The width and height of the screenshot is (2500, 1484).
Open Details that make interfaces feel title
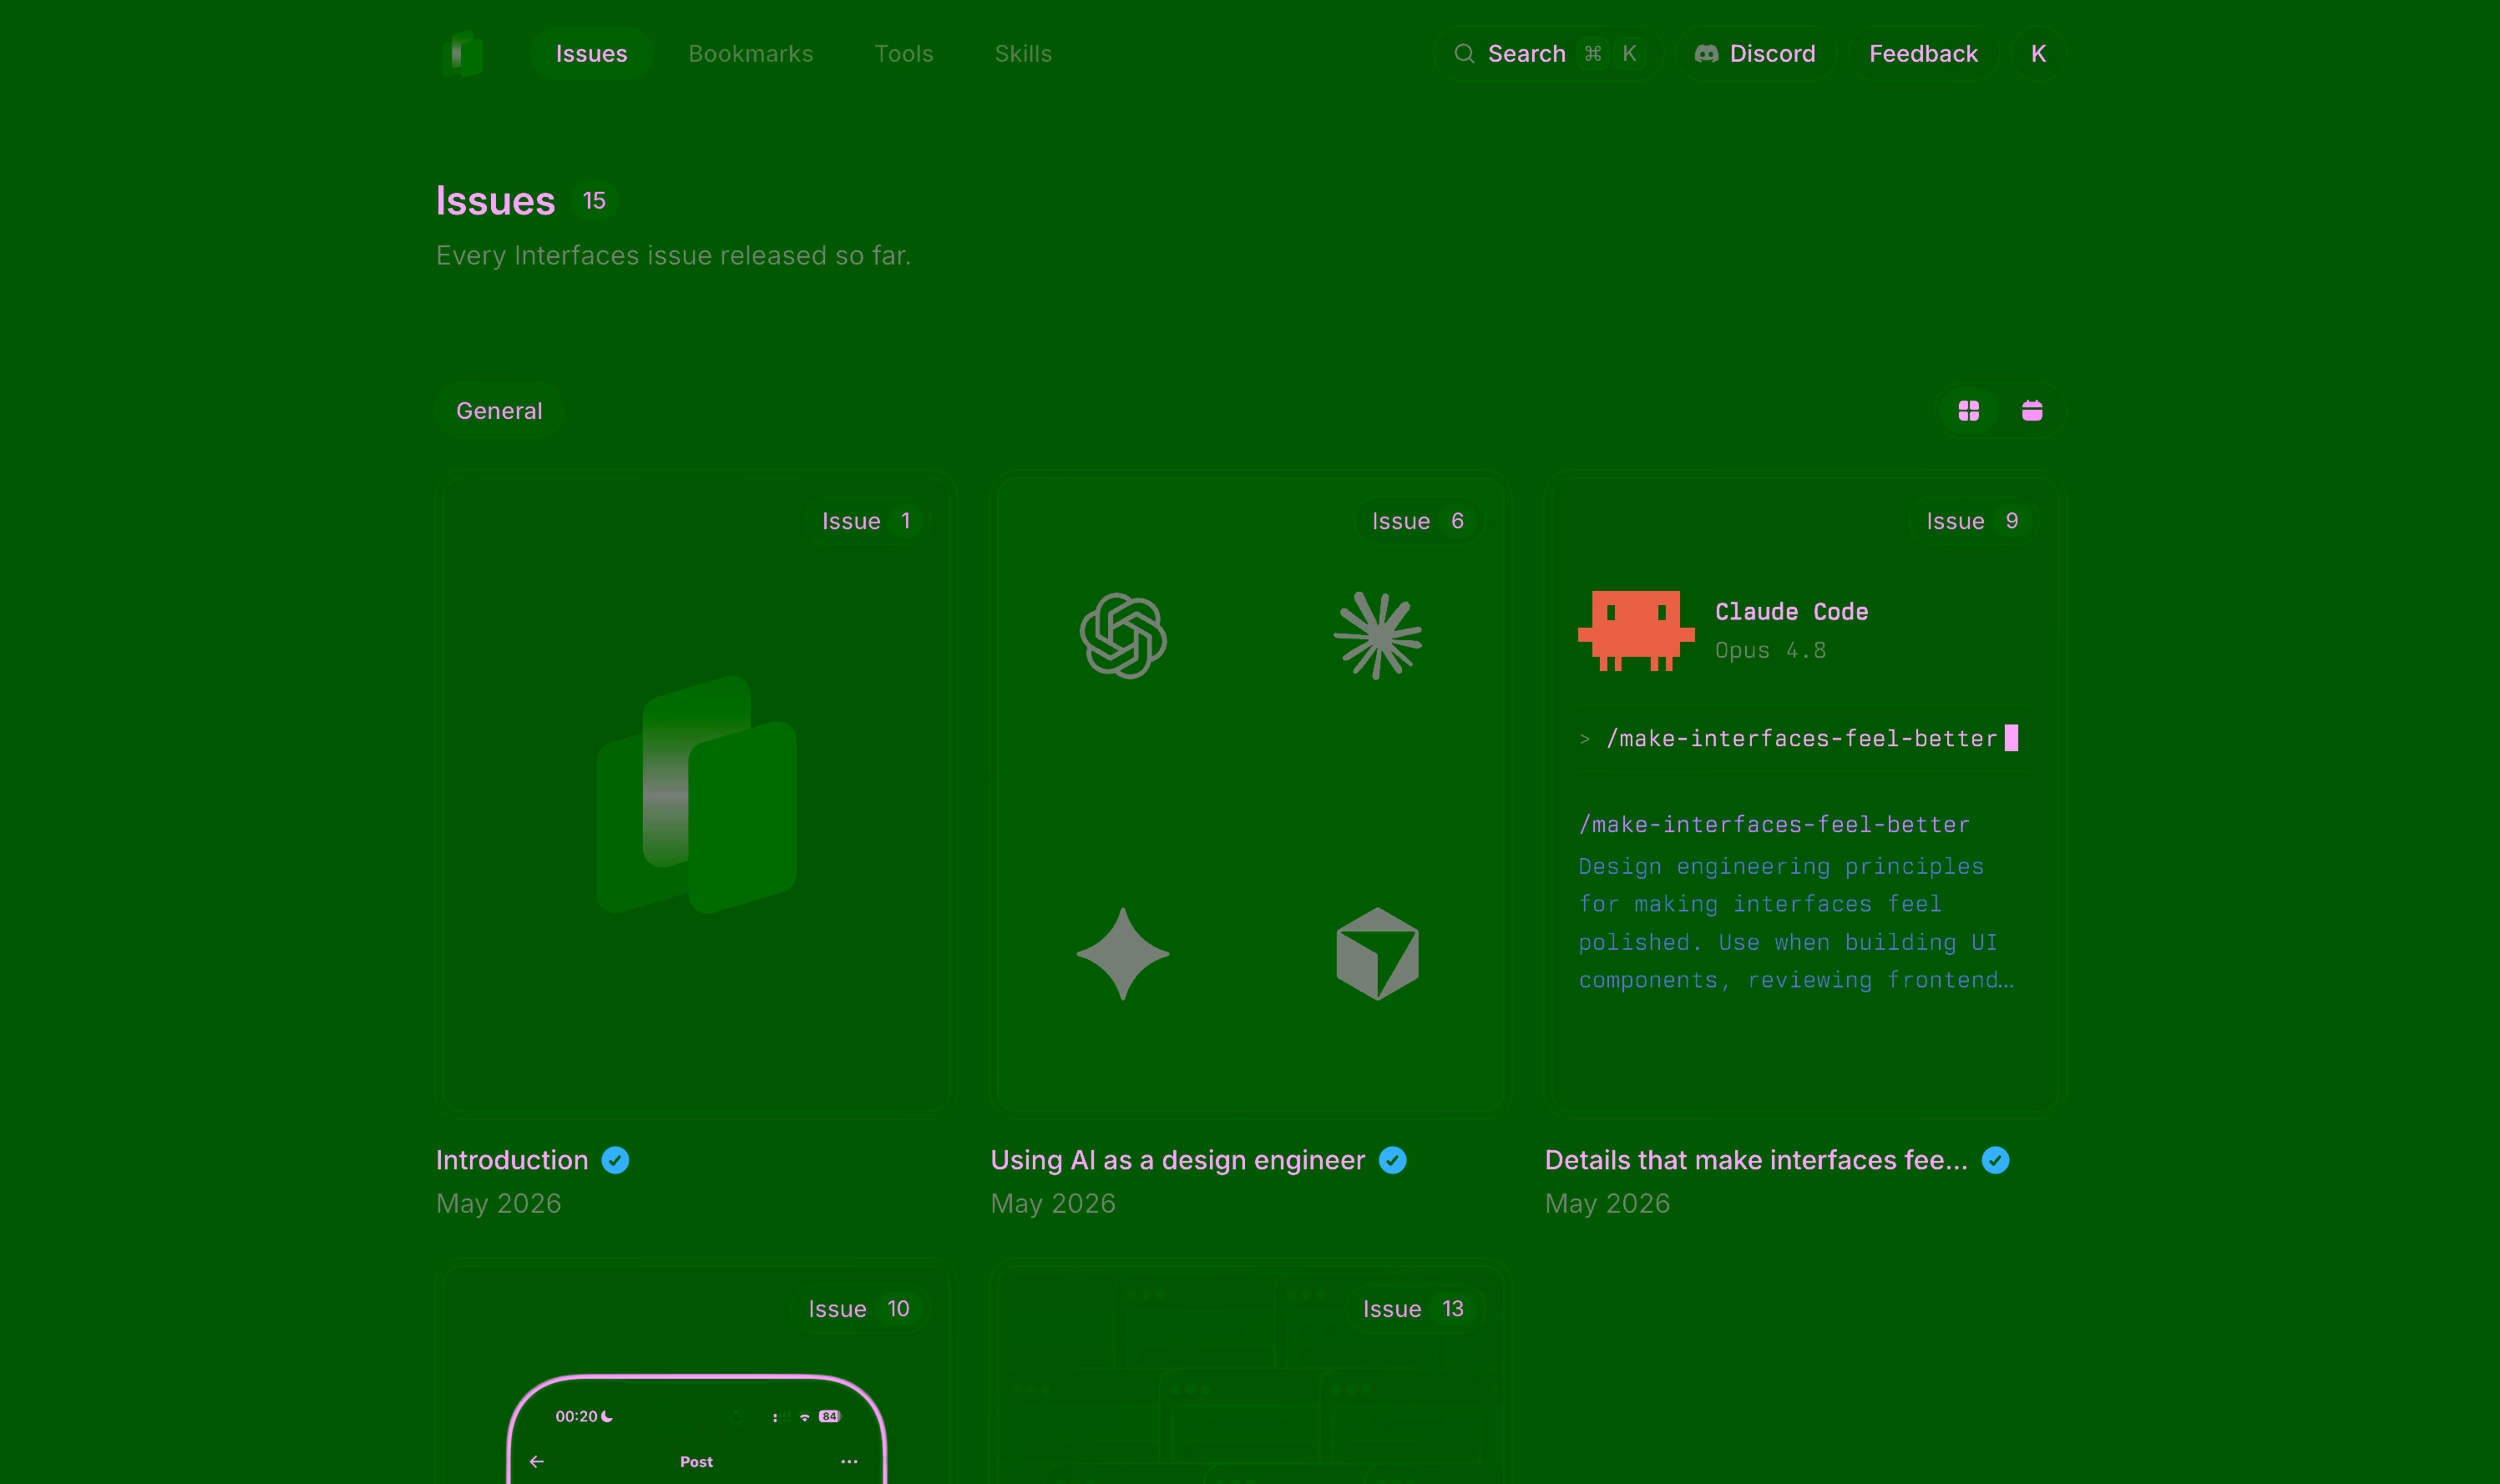click(1756, 1160)
